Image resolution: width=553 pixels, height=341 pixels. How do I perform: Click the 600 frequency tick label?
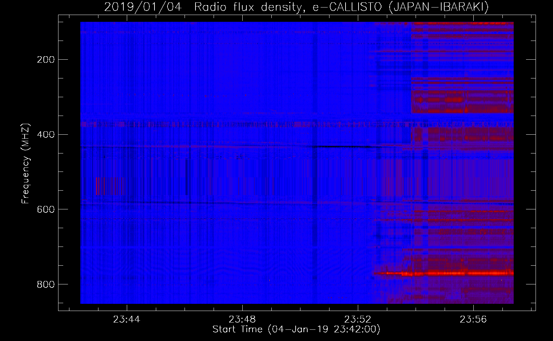coord(45,209)
